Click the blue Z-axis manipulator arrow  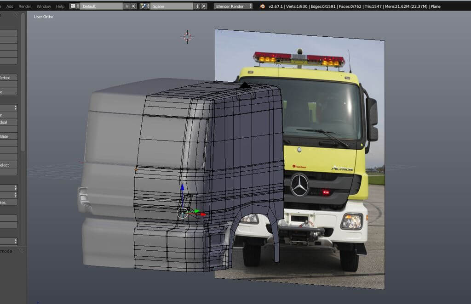pos(182,188)
